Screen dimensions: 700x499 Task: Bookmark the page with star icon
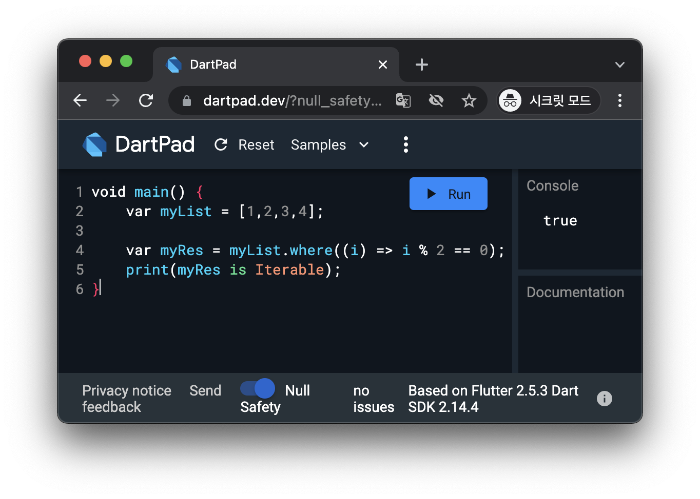click(469, 100)
